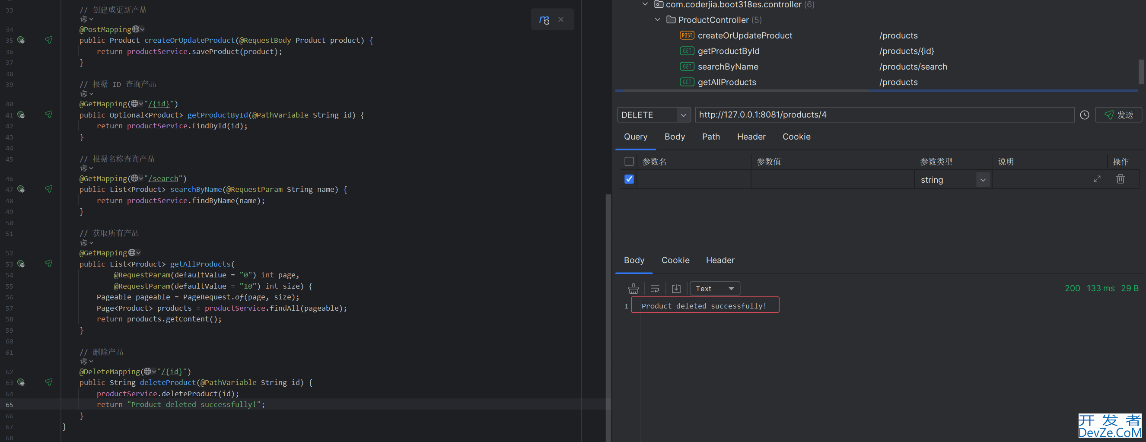Switch to the Query request tab

[x=635, y=137]
